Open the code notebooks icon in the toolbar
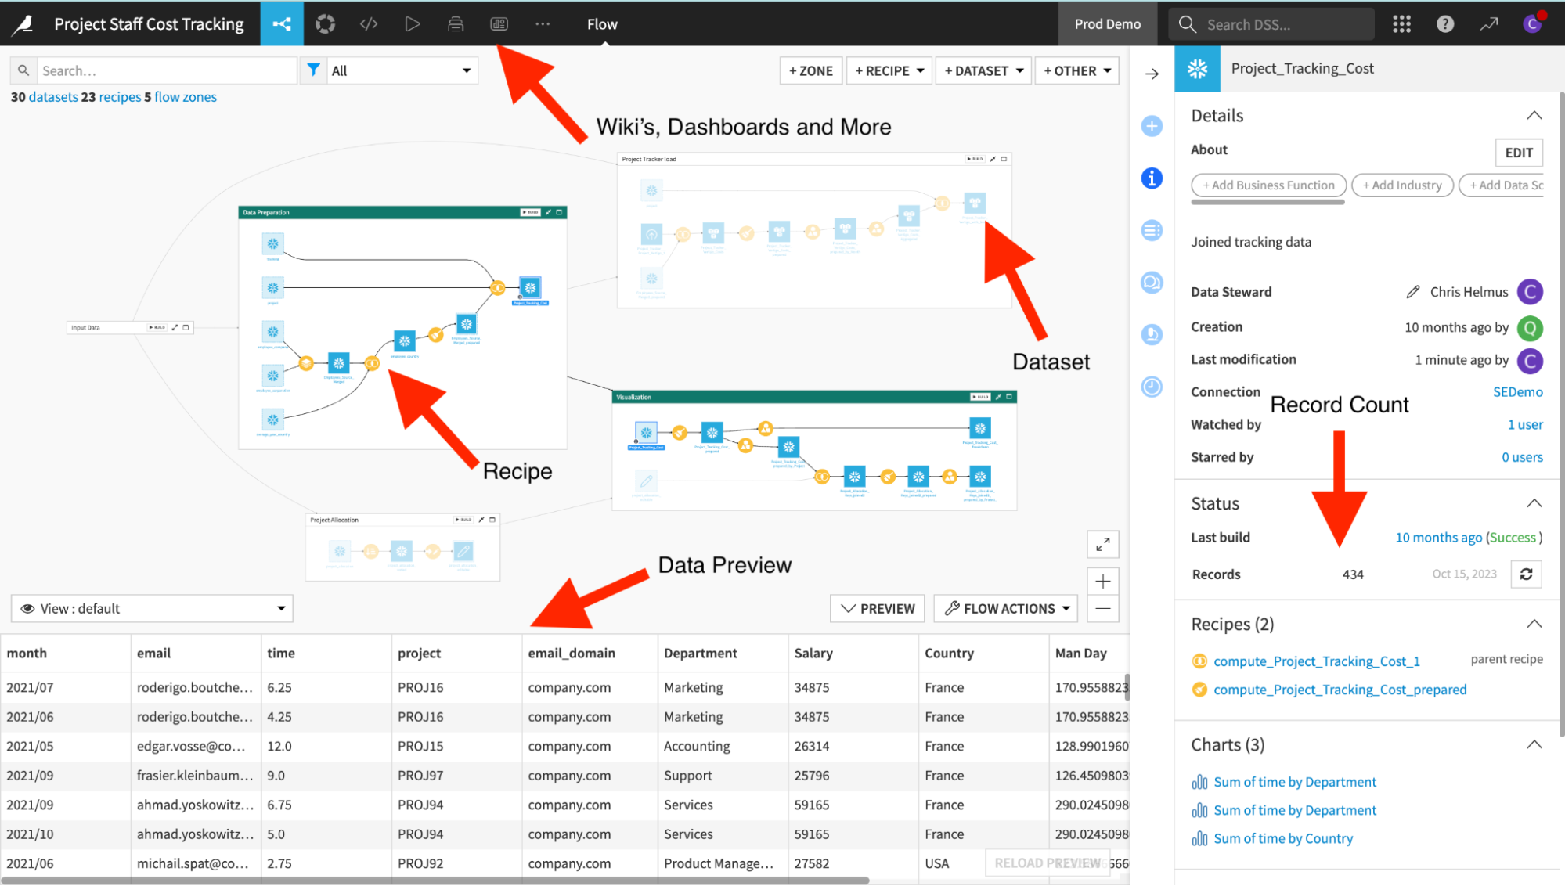The height and width of the screenshot is (886, 1565). click(x=369, y=23)
